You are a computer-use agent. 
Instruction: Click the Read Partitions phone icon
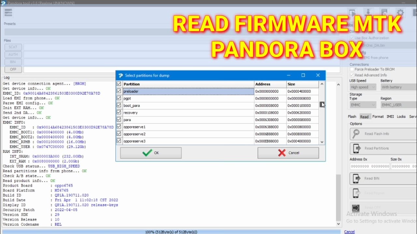coord(357,148)
